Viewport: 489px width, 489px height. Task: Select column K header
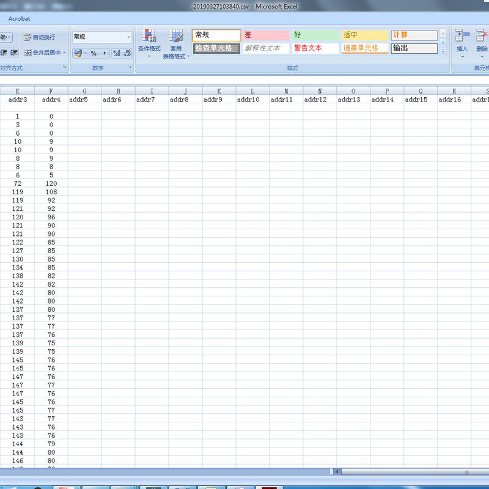pyautogui.click(x=219, y=90)
